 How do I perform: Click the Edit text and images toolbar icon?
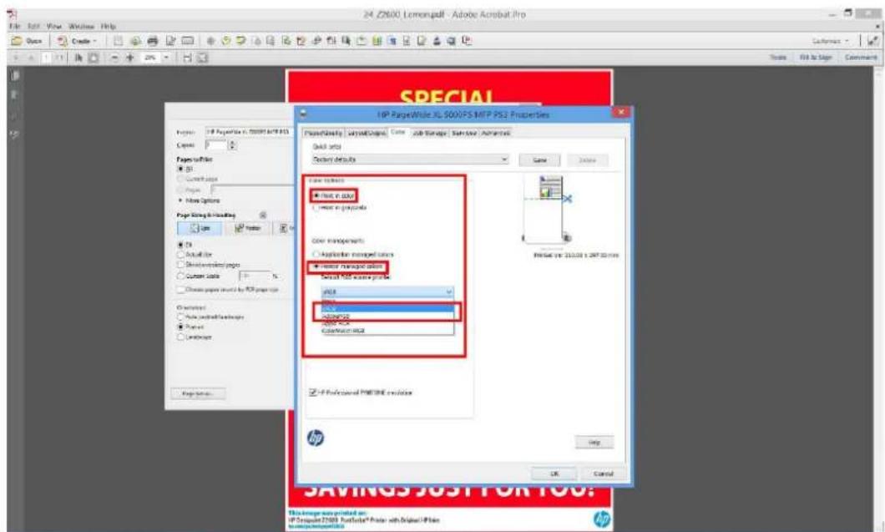169,41
